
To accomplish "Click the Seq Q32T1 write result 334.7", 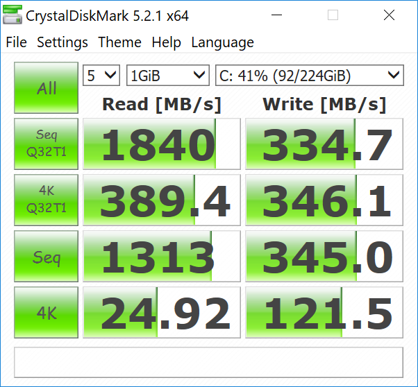I will point(324,144).
